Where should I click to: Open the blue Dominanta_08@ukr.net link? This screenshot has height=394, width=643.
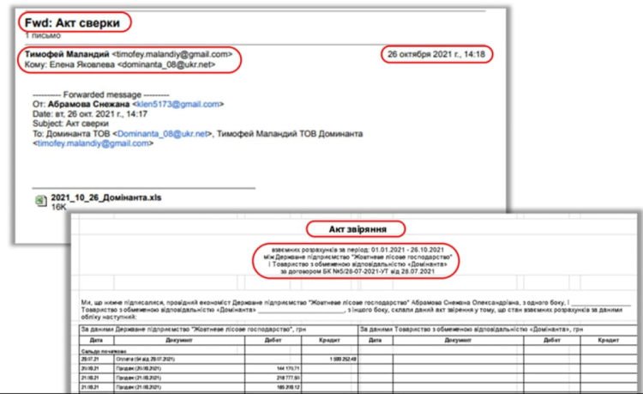(162, 134)
